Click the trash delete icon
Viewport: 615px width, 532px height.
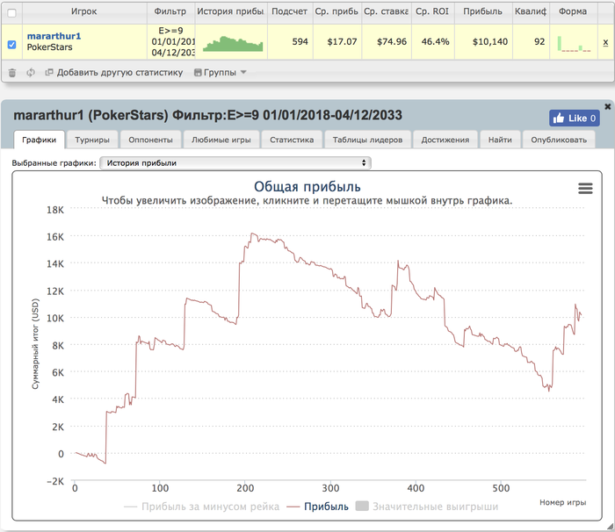coord(12,73)
